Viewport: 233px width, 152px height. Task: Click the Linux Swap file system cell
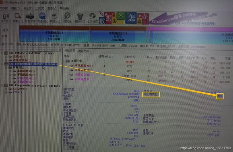pos(129,76)
